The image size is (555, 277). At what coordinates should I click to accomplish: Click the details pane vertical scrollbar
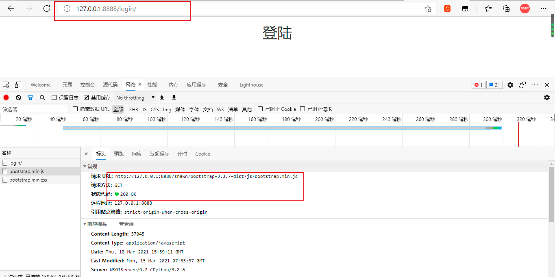pos(552,194)
